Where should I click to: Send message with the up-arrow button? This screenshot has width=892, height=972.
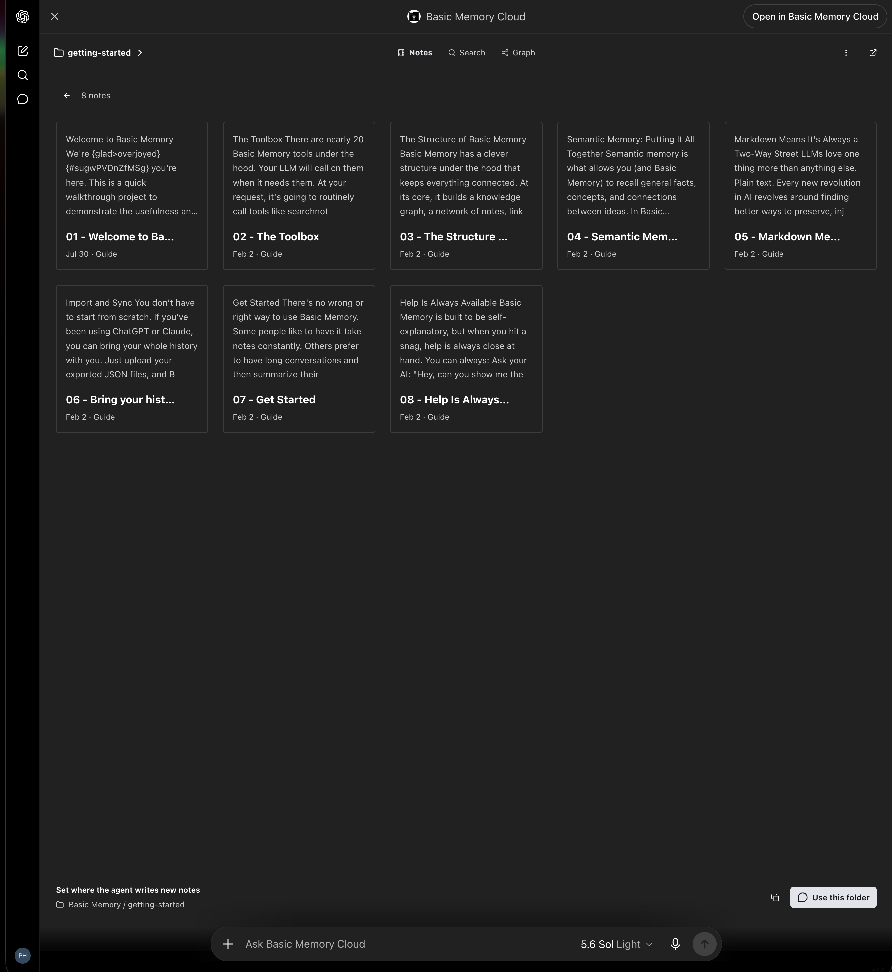click(x=704, y=944)
